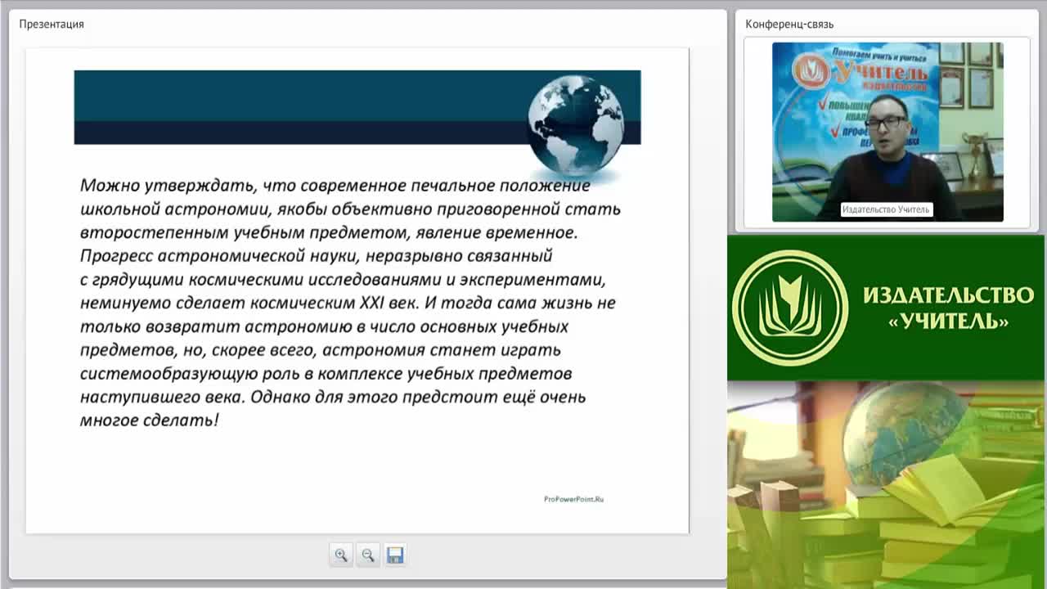Click the Издательство «Учитель» green banner
This screenshot has width=1047, height=589.
886,308
